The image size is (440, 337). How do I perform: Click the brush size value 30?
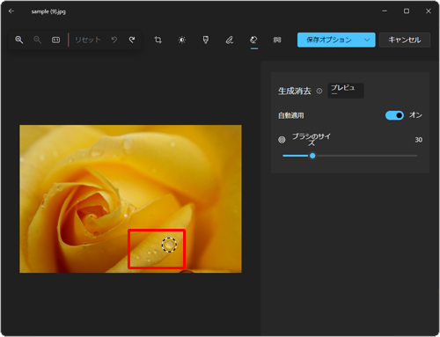click(419, 140)
